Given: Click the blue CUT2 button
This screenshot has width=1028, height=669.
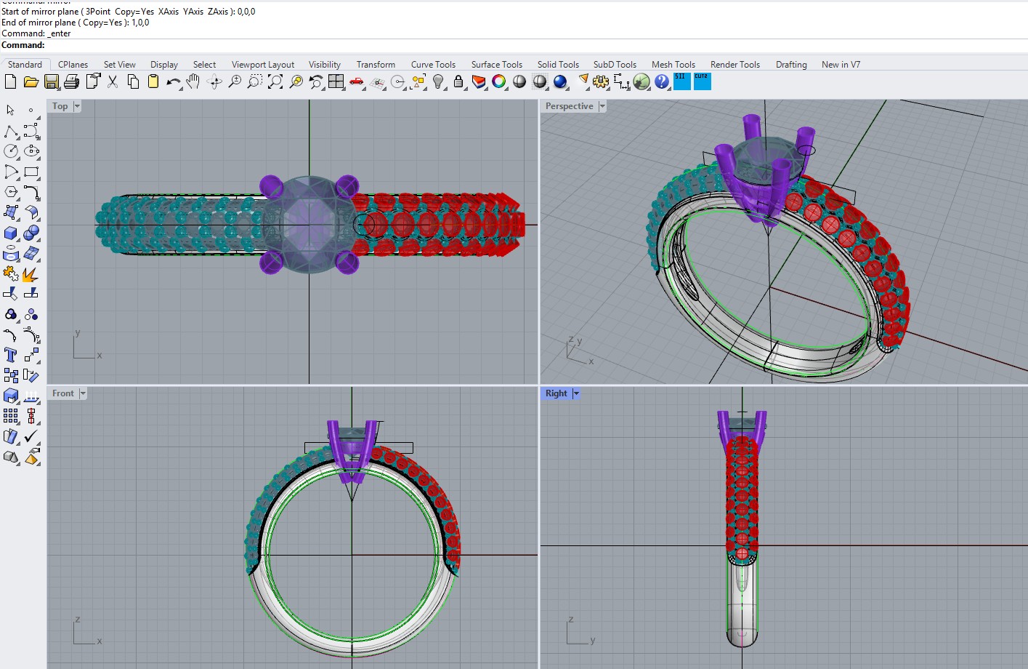Looking at the screenshot, I should pos(703,81).
